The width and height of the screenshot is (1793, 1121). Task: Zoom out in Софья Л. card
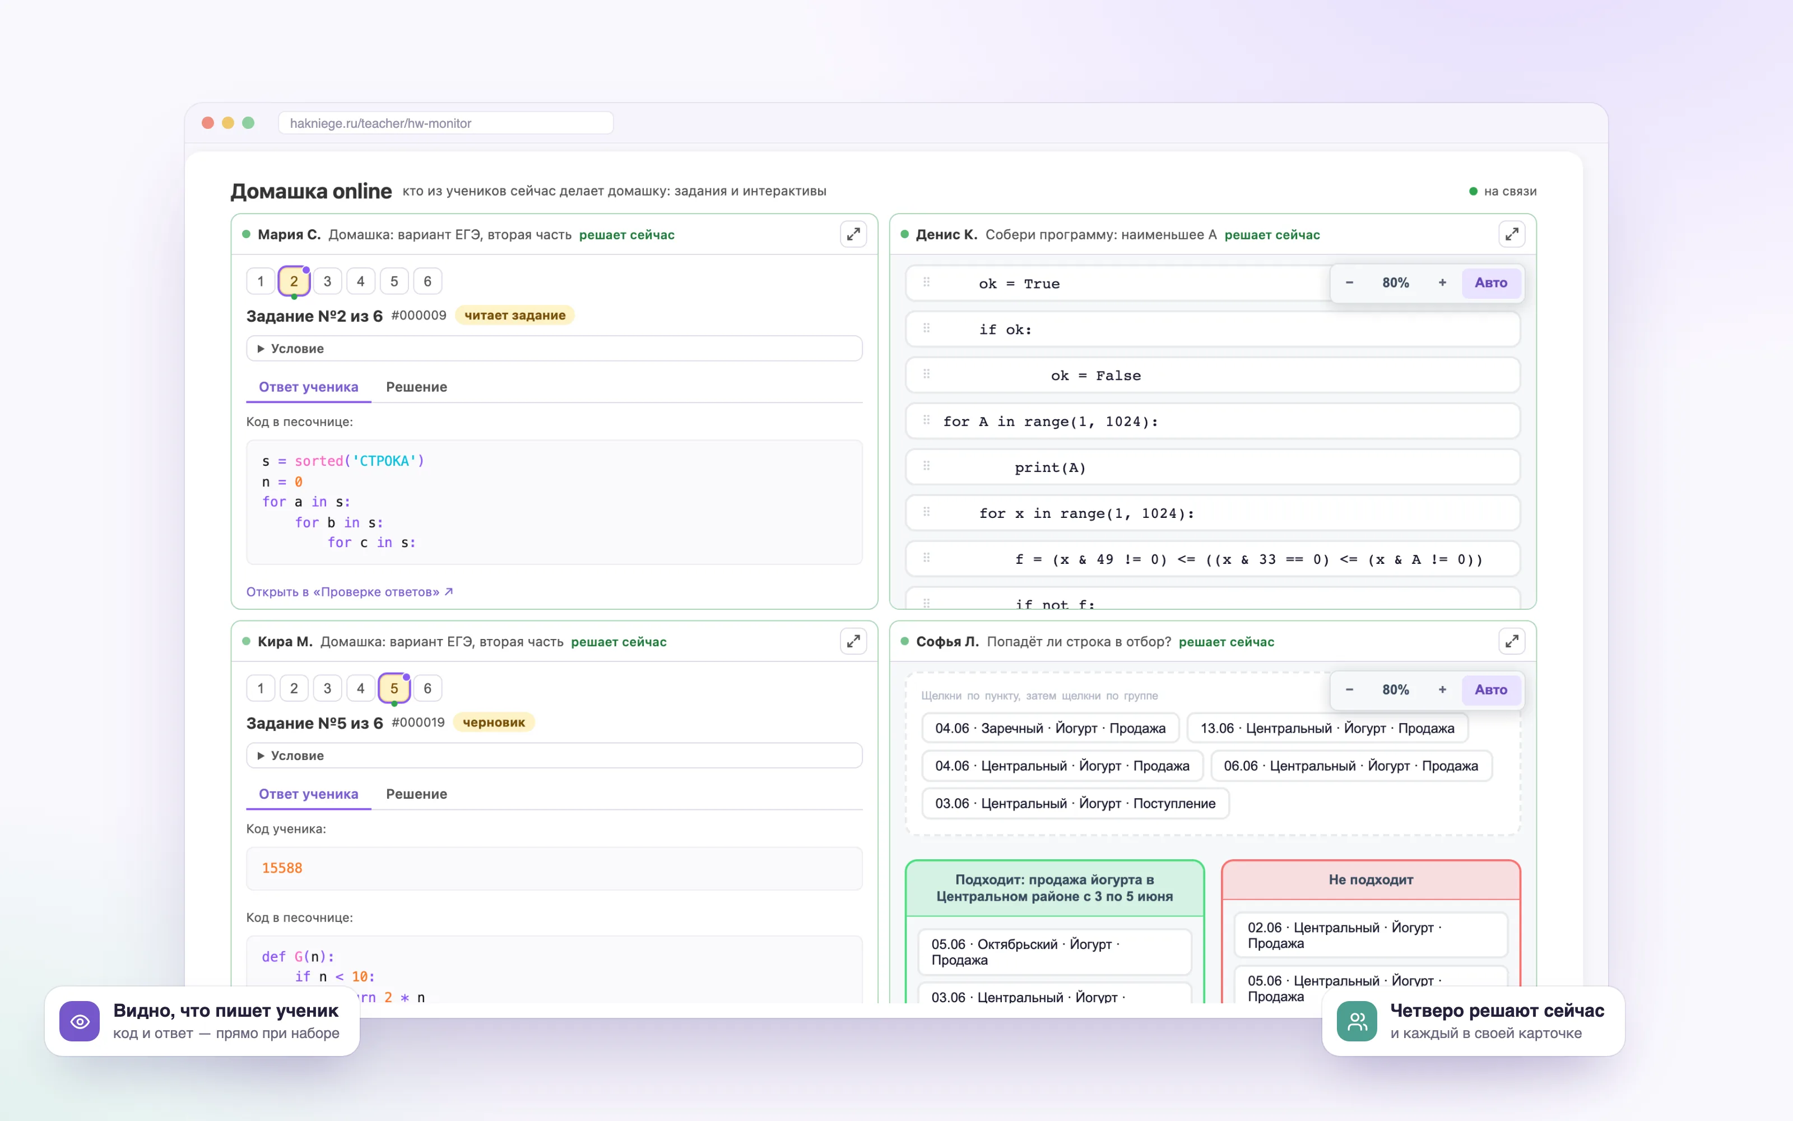coord(1349,689)
